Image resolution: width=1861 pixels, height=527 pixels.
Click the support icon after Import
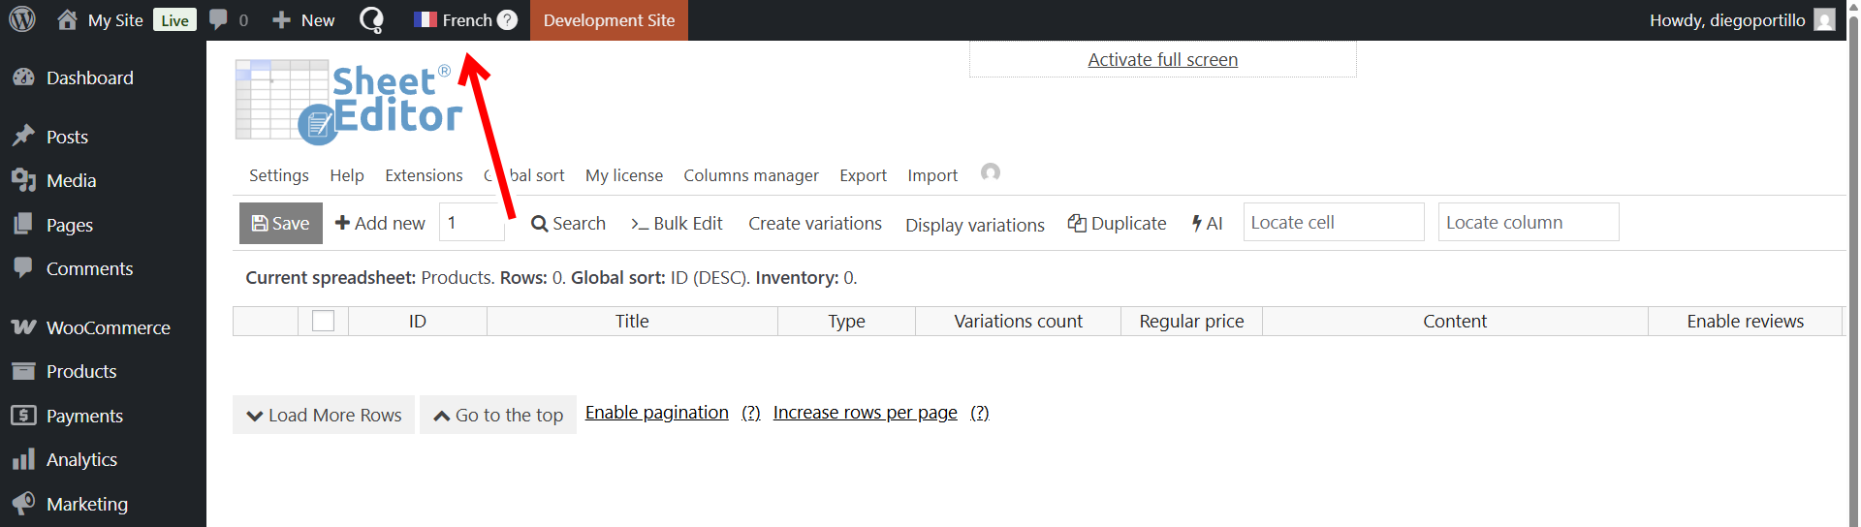[x=990, y=172]
